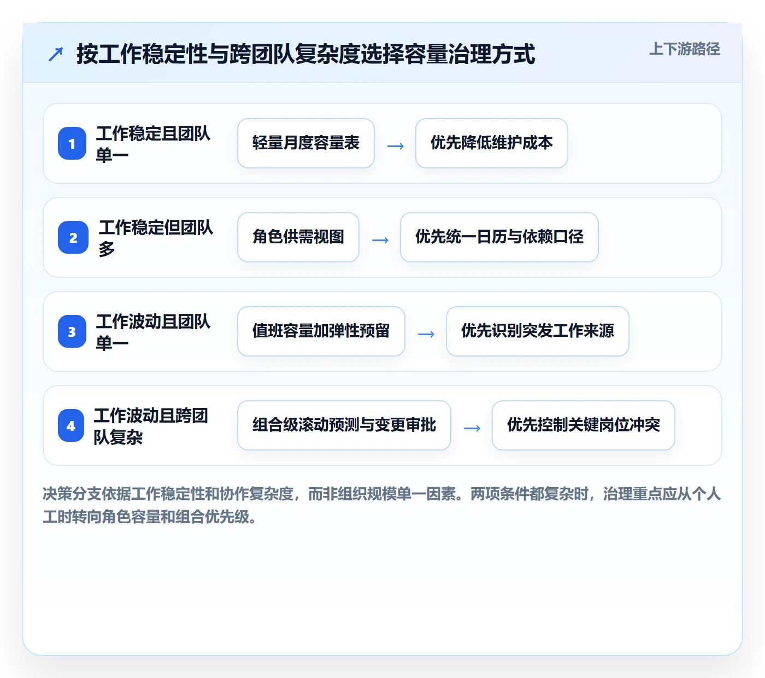Click the 优先降低维护成本 box
765x678 pixels.
coord(492,143)
